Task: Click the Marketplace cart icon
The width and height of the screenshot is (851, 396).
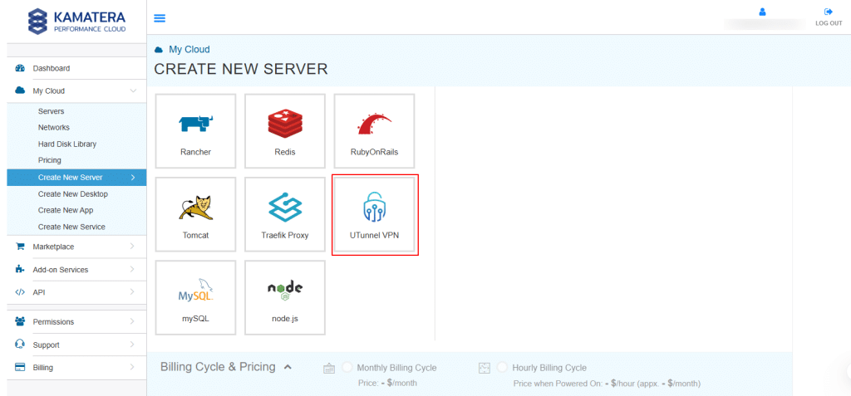Action: tap(20, 247)
